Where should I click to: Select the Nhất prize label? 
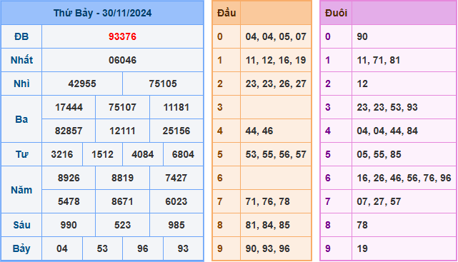click(x=21, y=60)
